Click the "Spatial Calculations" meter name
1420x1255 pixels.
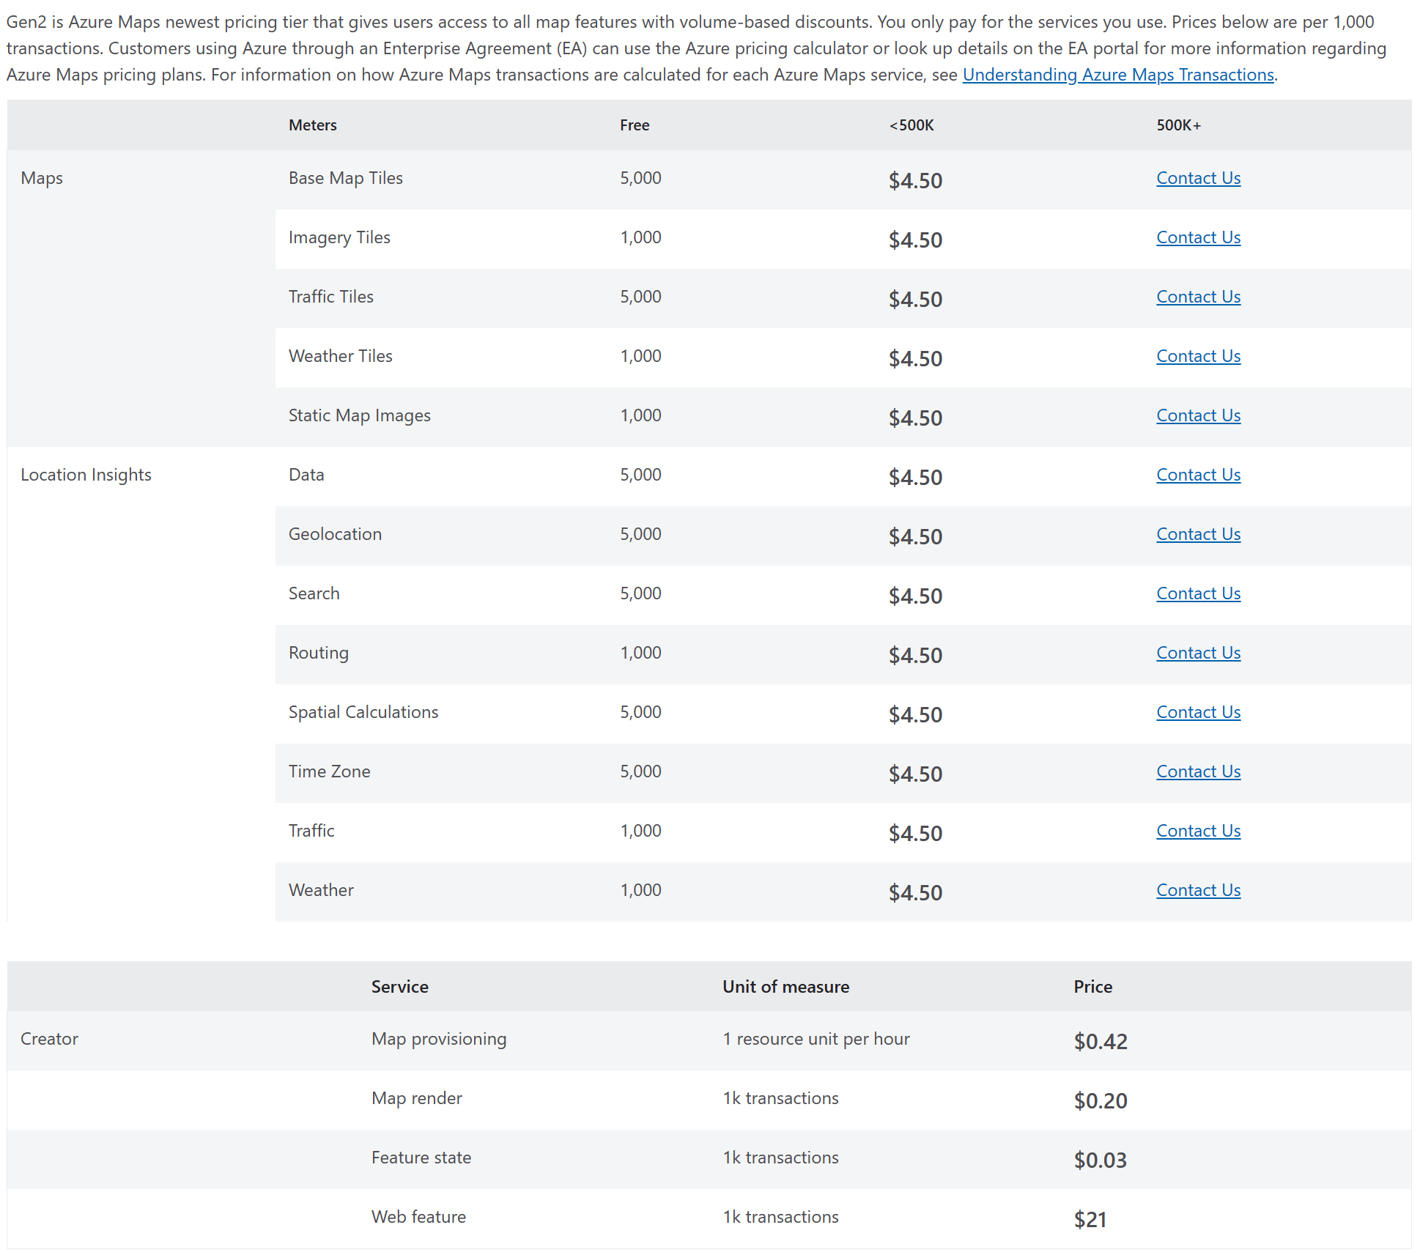click(363, 712)
